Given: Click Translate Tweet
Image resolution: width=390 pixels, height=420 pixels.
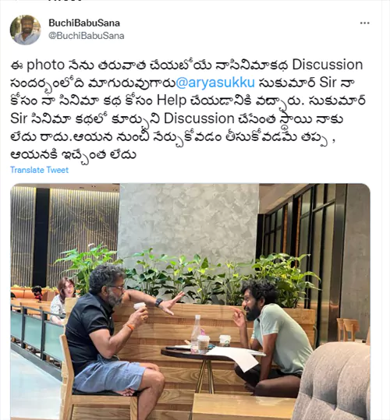Looking at the screenshot, I should click(40, 170).
